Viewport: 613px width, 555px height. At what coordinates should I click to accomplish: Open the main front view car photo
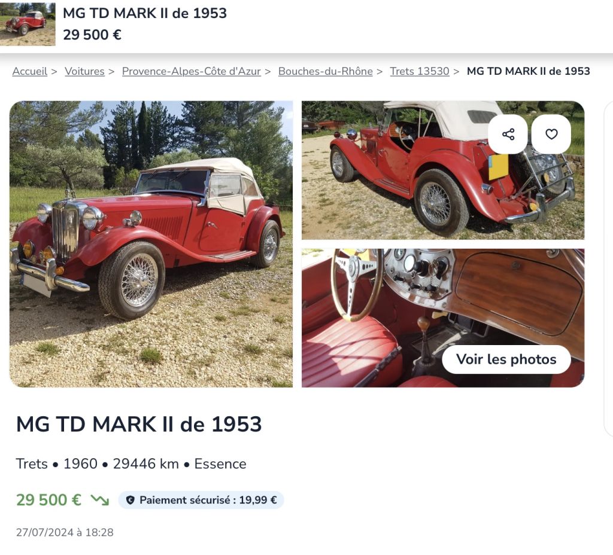click(151, 244)
